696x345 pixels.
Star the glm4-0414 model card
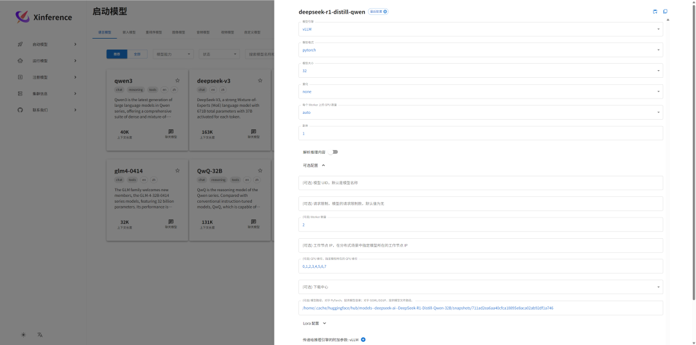click(x=178, y=171)
